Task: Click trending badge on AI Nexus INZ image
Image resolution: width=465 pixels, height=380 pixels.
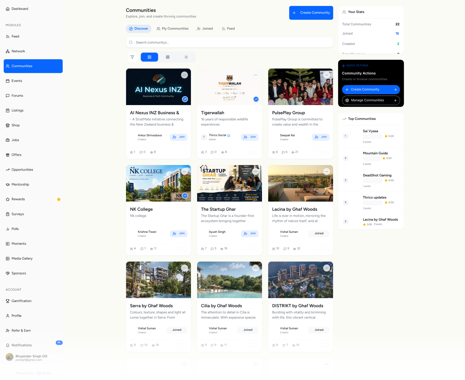Action: coord(185,99)
